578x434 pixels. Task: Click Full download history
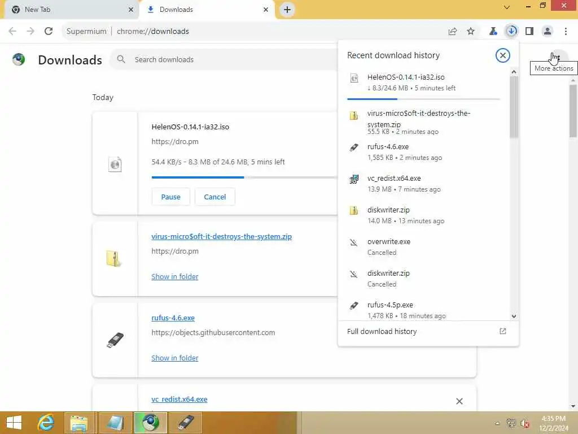coord(382,331)
